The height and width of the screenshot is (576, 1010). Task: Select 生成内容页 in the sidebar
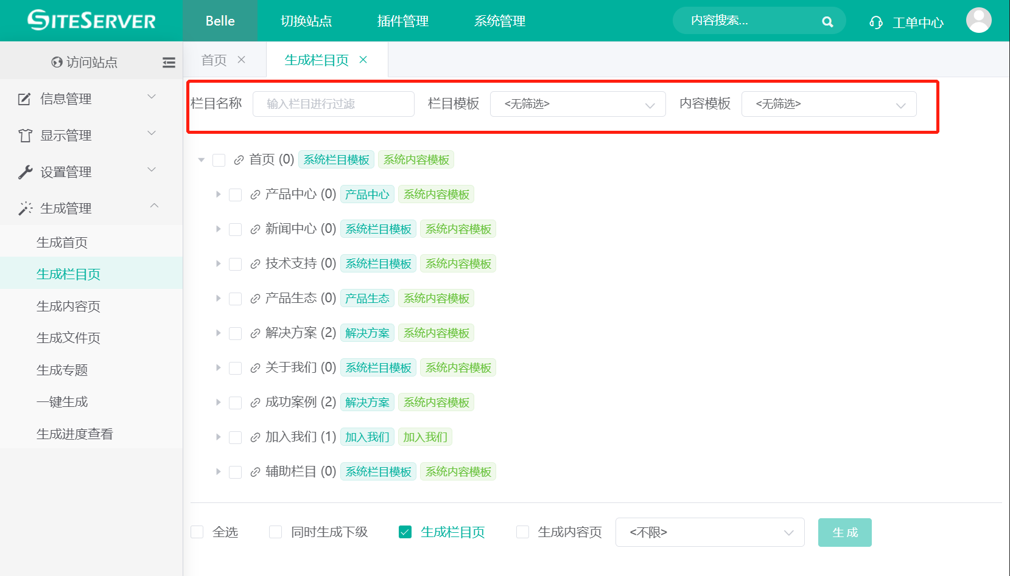(x=68, y=306)
